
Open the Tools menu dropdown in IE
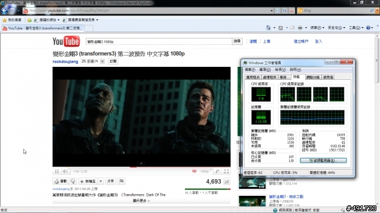(356, 28)
